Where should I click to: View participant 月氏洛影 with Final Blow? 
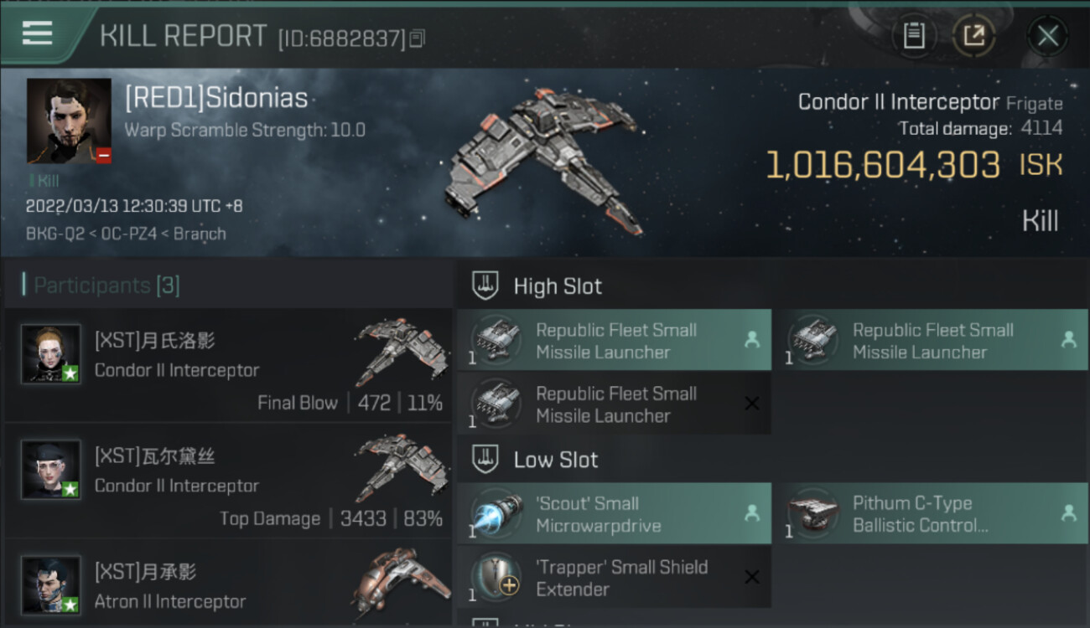228,364
